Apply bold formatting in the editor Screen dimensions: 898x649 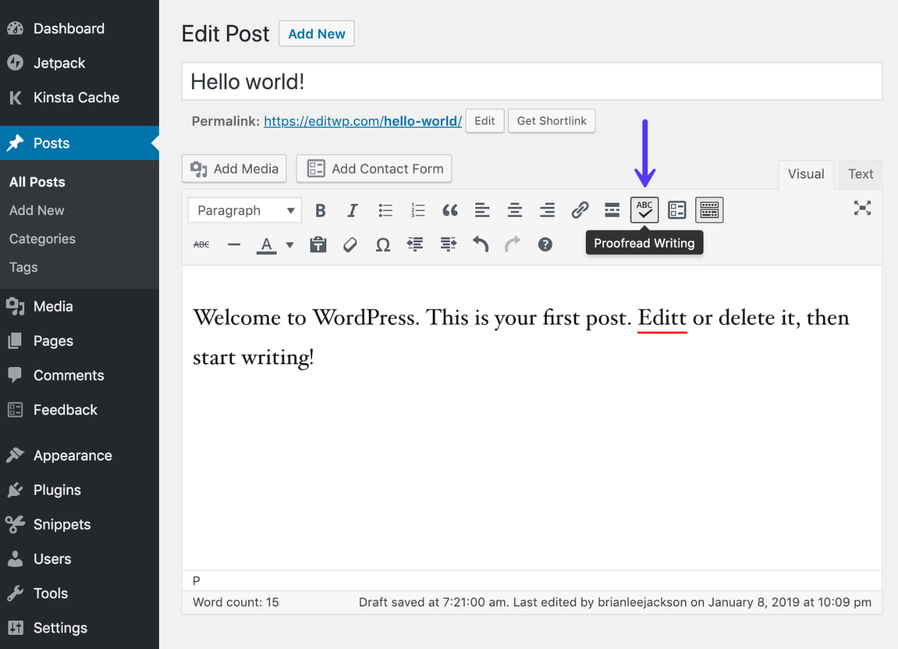pos(320,210)
